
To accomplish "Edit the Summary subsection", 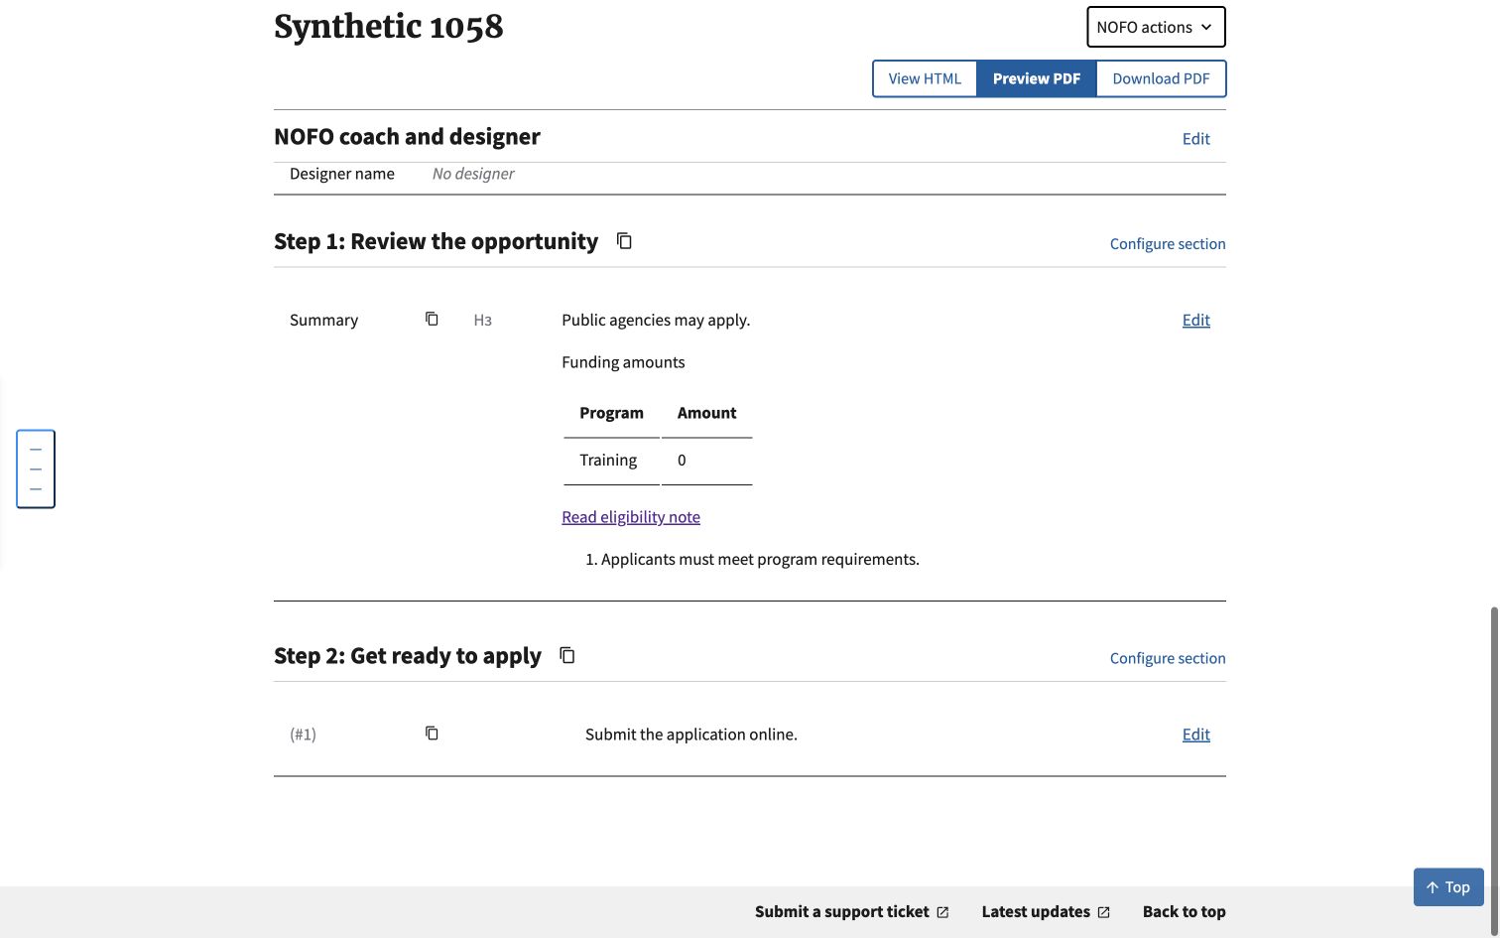I will pyautogui.click(x=1195, y=320).
